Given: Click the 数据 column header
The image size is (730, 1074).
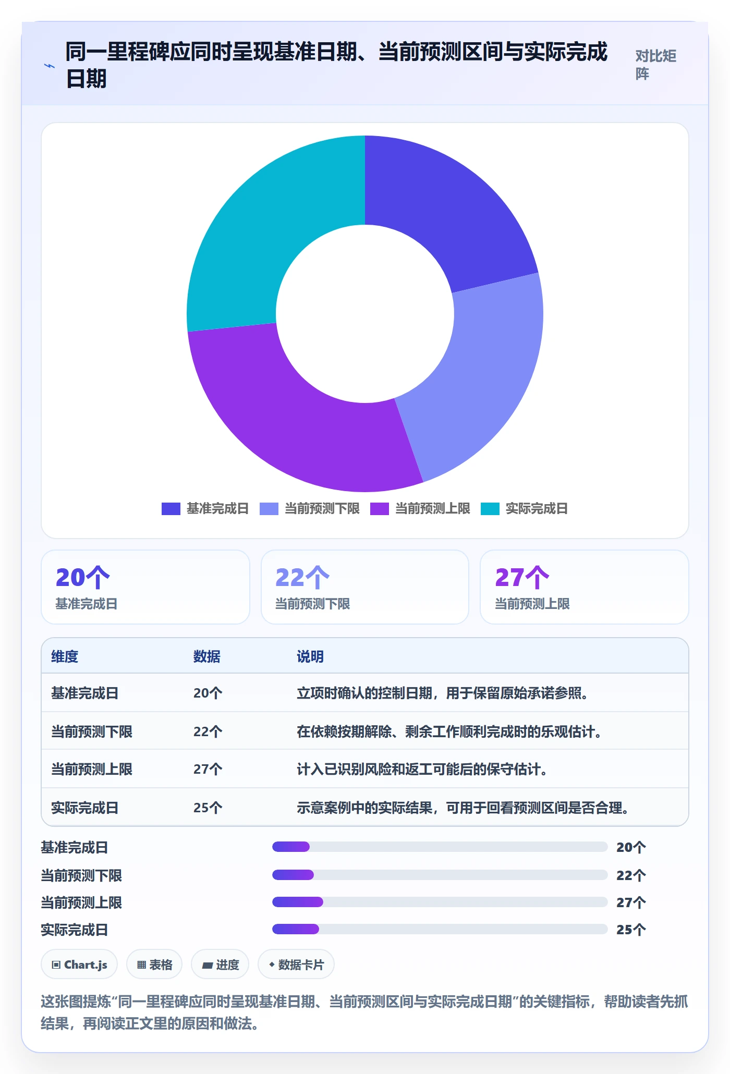Looking at the screenshot, I should point(207,656).
